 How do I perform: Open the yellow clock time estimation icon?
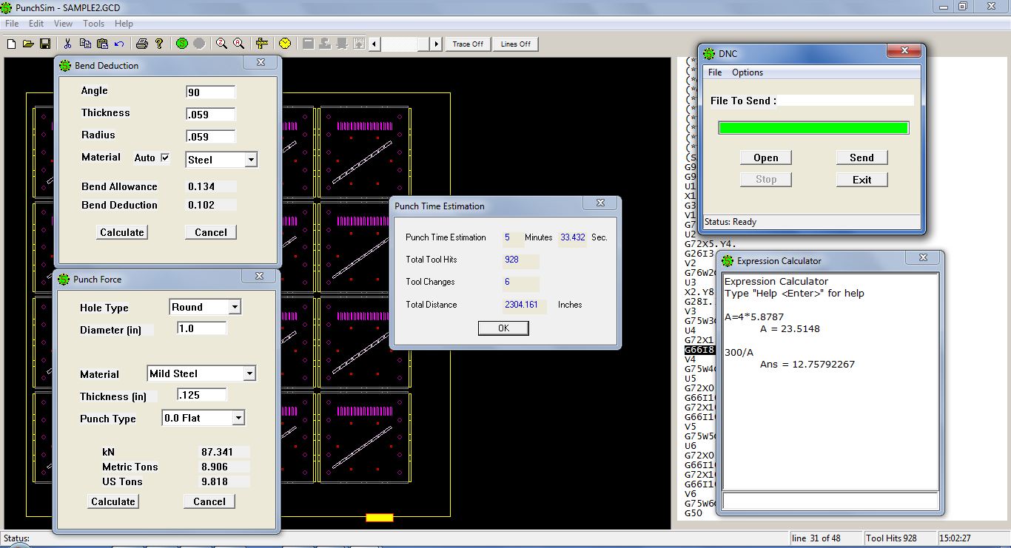point(285,44)
